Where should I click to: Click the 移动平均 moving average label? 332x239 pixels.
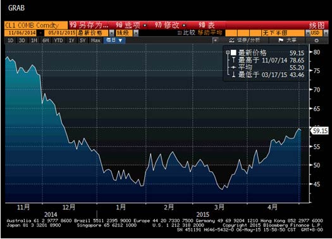click(x=210, y=33)
